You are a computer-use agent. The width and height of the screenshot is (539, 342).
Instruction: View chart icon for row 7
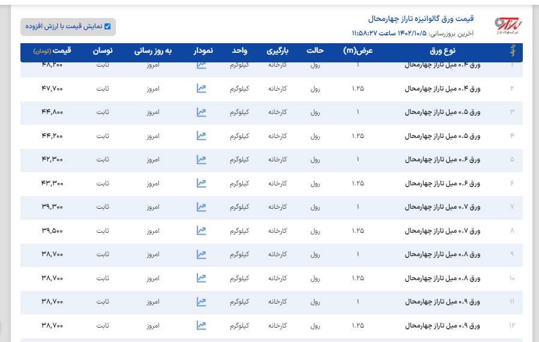201,207
